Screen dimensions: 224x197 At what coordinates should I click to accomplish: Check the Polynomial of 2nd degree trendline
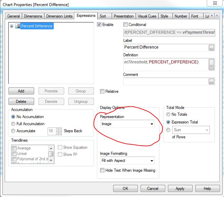click(x=15, y=159)
